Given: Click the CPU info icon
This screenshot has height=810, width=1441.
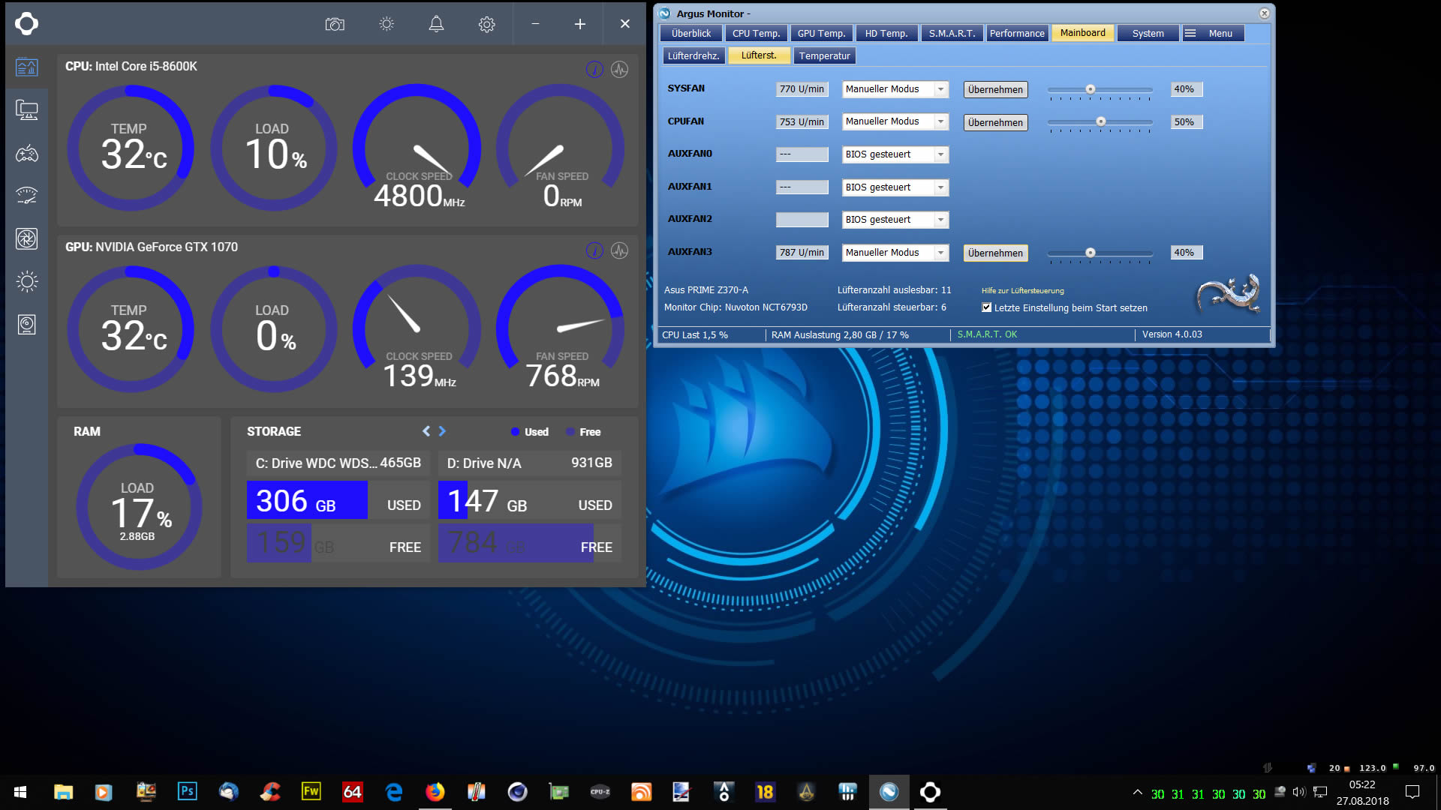Looking at the screenshot, I should coord(594,70).
